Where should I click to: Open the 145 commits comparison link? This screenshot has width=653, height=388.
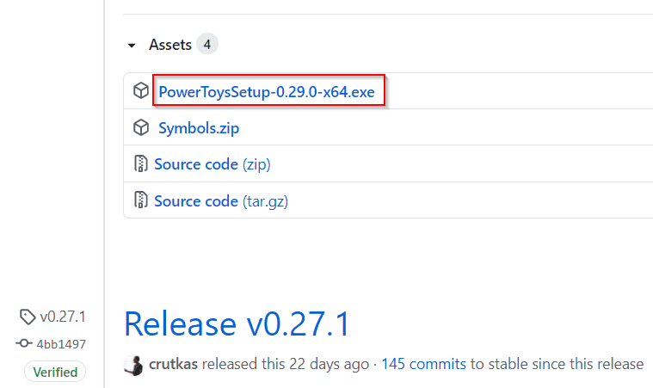coord(423,364)
